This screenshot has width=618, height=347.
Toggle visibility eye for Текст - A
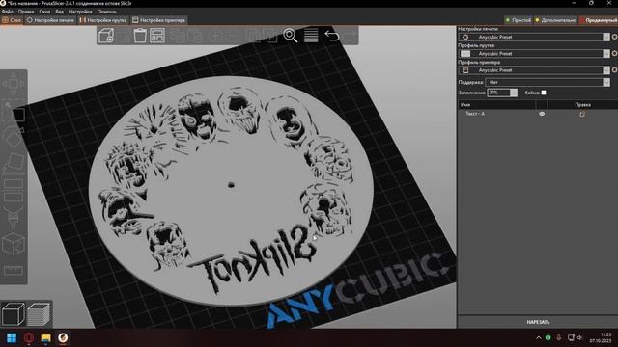pyautogui.click(x=542, y=114)
